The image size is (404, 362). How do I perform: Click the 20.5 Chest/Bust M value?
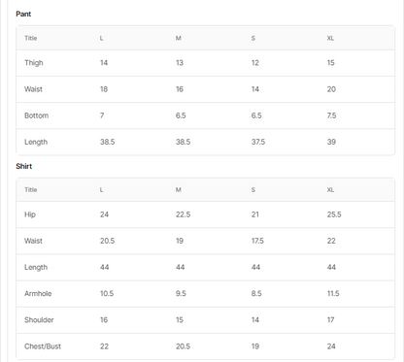(x=183, y=346)
